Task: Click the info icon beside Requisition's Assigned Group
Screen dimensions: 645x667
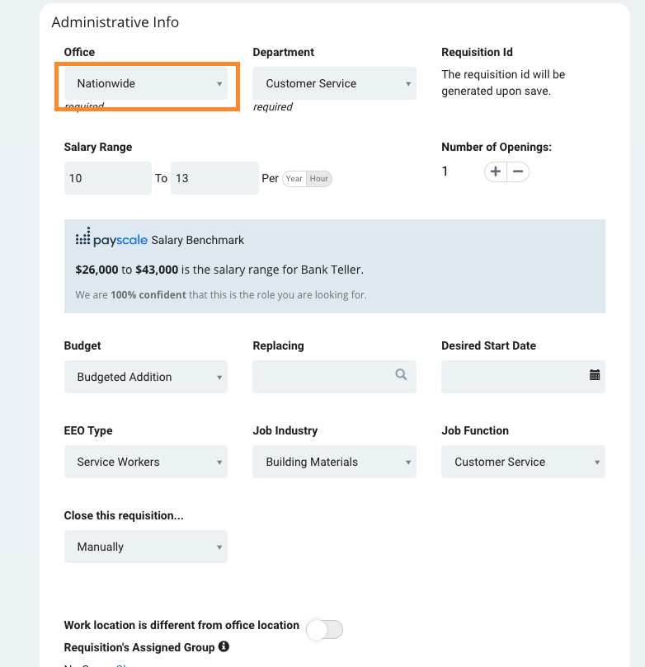Action: [224, 646]
